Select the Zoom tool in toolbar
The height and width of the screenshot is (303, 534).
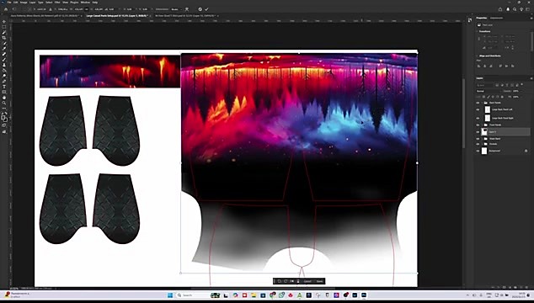click(x=4, y=103)
